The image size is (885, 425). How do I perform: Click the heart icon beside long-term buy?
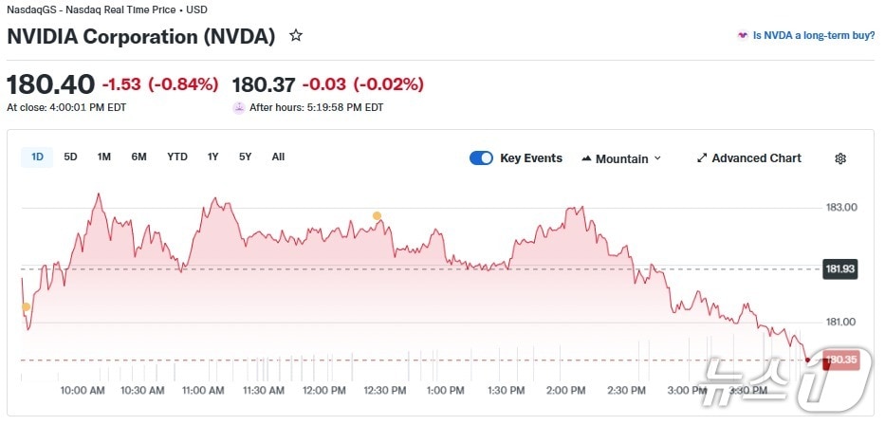[x=743, y=35]
